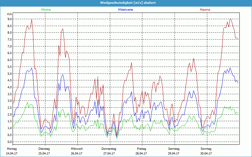Click the '2,5' y-axis value

click(x=10, y=108)
